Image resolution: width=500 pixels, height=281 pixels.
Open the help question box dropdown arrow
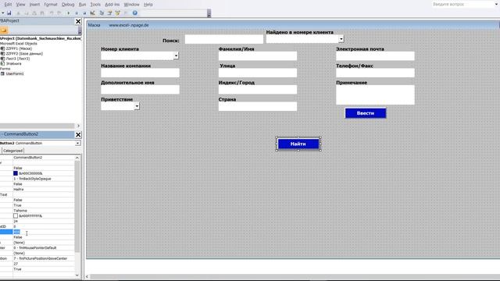497,4
